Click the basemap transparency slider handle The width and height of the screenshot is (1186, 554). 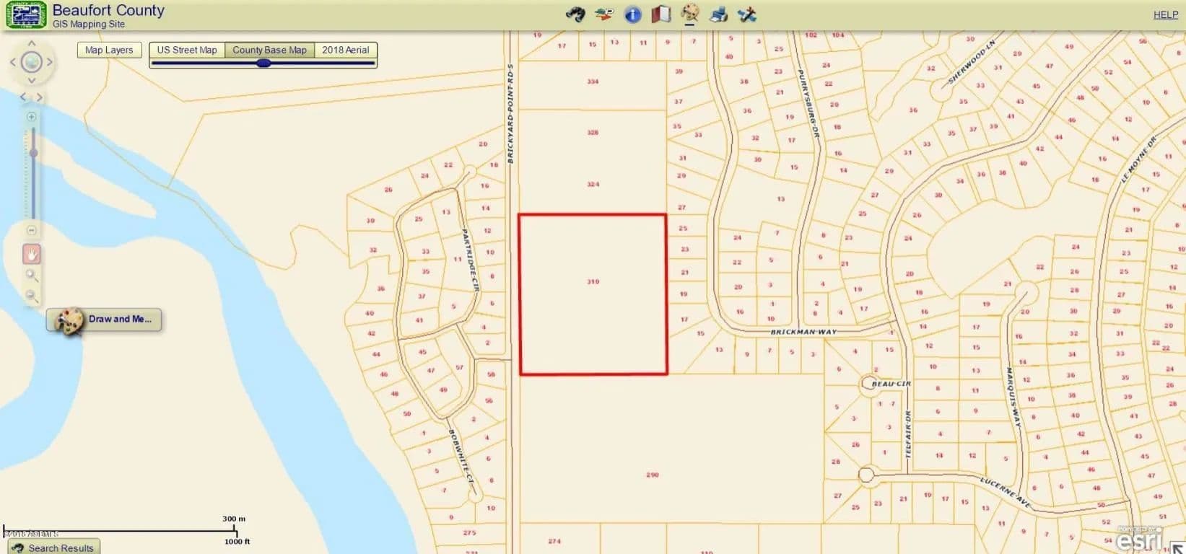point(263,63)
